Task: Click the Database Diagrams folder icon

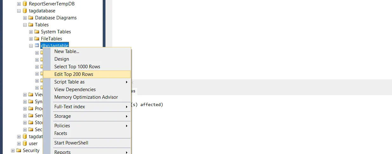Action: [x=31, y=18]
